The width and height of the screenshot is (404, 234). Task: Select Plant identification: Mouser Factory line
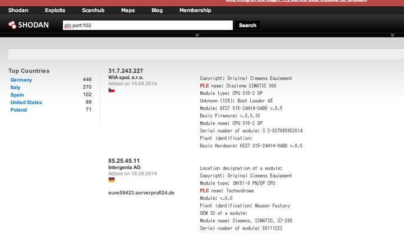(245, 205)
